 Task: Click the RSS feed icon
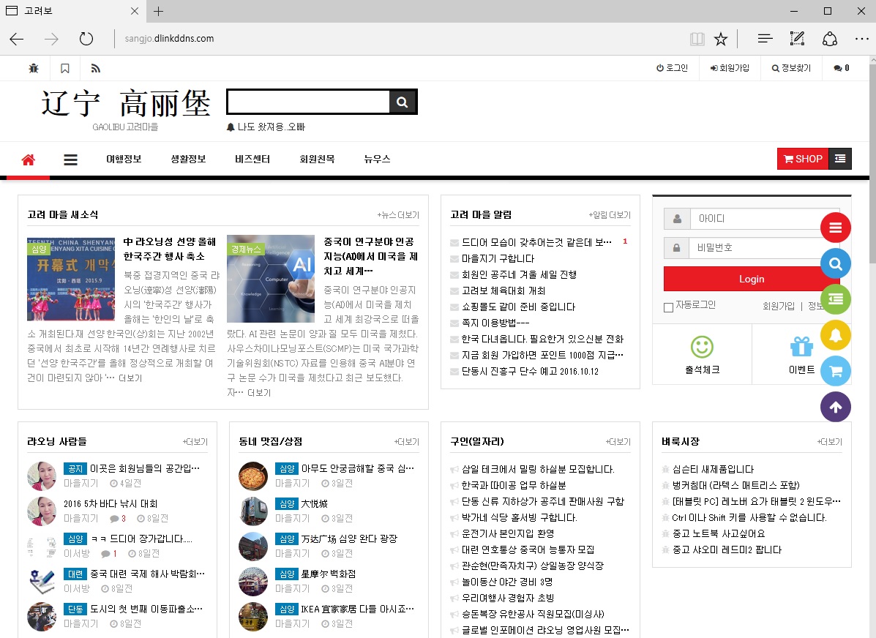click(x=95, y=68)
